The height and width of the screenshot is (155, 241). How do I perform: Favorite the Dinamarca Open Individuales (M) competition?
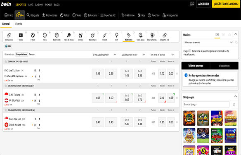pyautogui.click(x=6, y=110)
